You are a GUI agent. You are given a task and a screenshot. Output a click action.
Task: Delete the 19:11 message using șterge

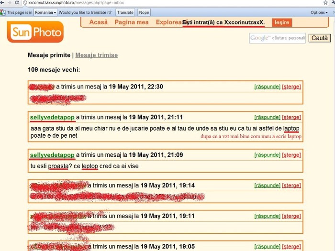tap(291, 216)
